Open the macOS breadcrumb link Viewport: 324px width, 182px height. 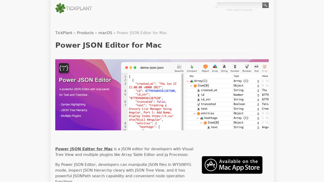105,33
